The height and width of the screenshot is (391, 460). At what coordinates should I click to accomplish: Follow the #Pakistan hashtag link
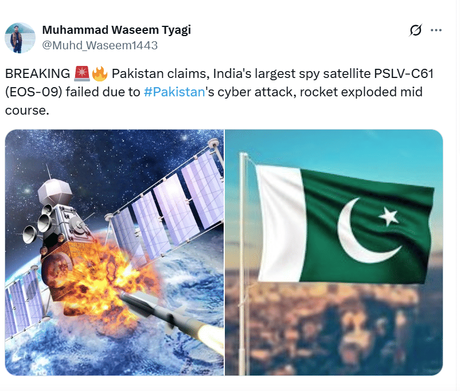(174, 92)
